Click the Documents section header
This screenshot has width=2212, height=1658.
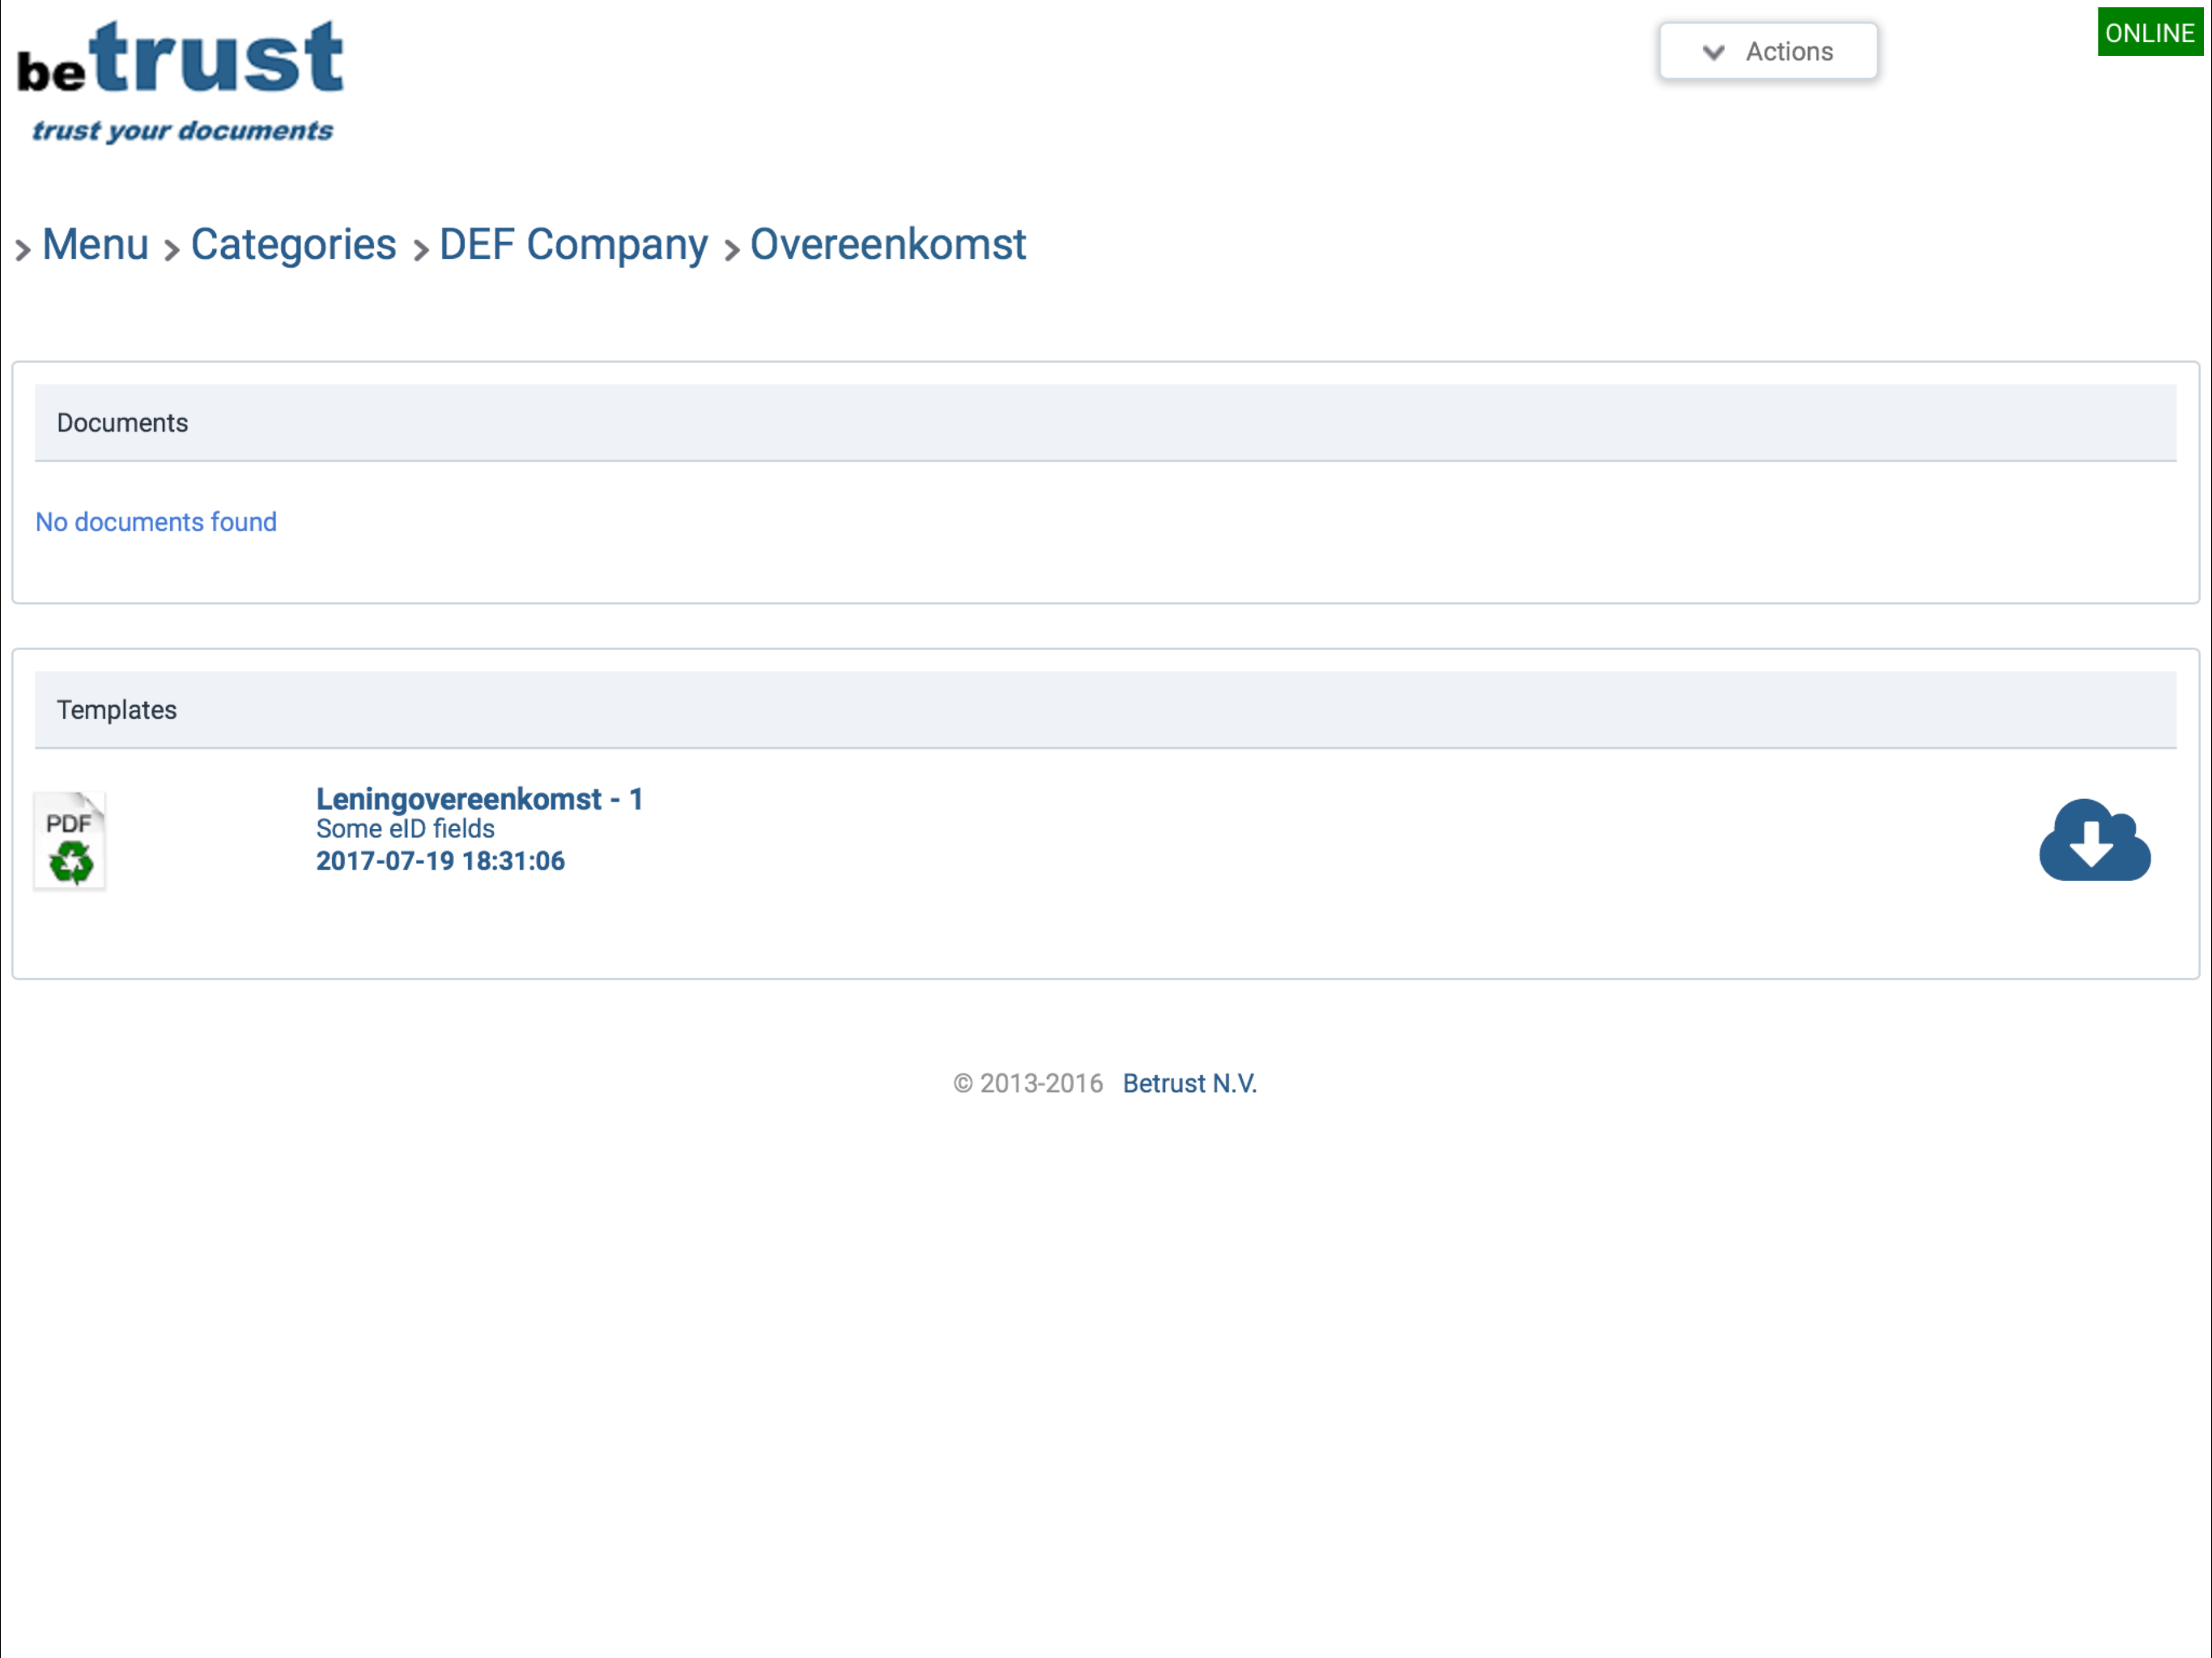122,423
